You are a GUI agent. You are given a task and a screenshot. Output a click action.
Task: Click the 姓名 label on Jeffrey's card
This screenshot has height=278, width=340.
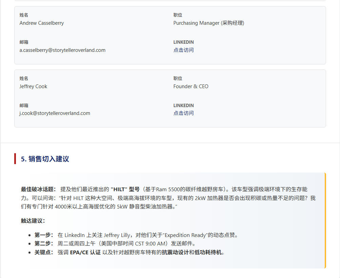(x=24, y=78)
